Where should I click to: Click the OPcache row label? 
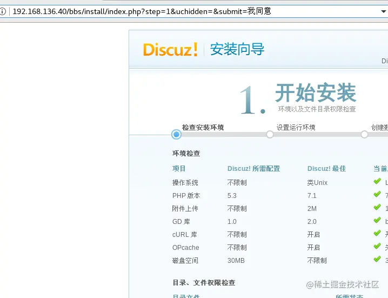click(185, 248)
